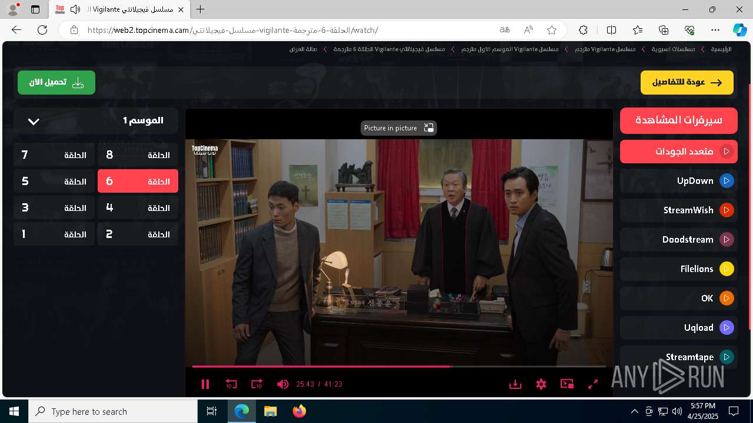
Task: Open episode 3 (الحلقة 3)
Action: coord(54,208)
